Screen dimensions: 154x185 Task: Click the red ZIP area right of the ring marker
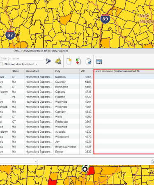pos(91,170)
